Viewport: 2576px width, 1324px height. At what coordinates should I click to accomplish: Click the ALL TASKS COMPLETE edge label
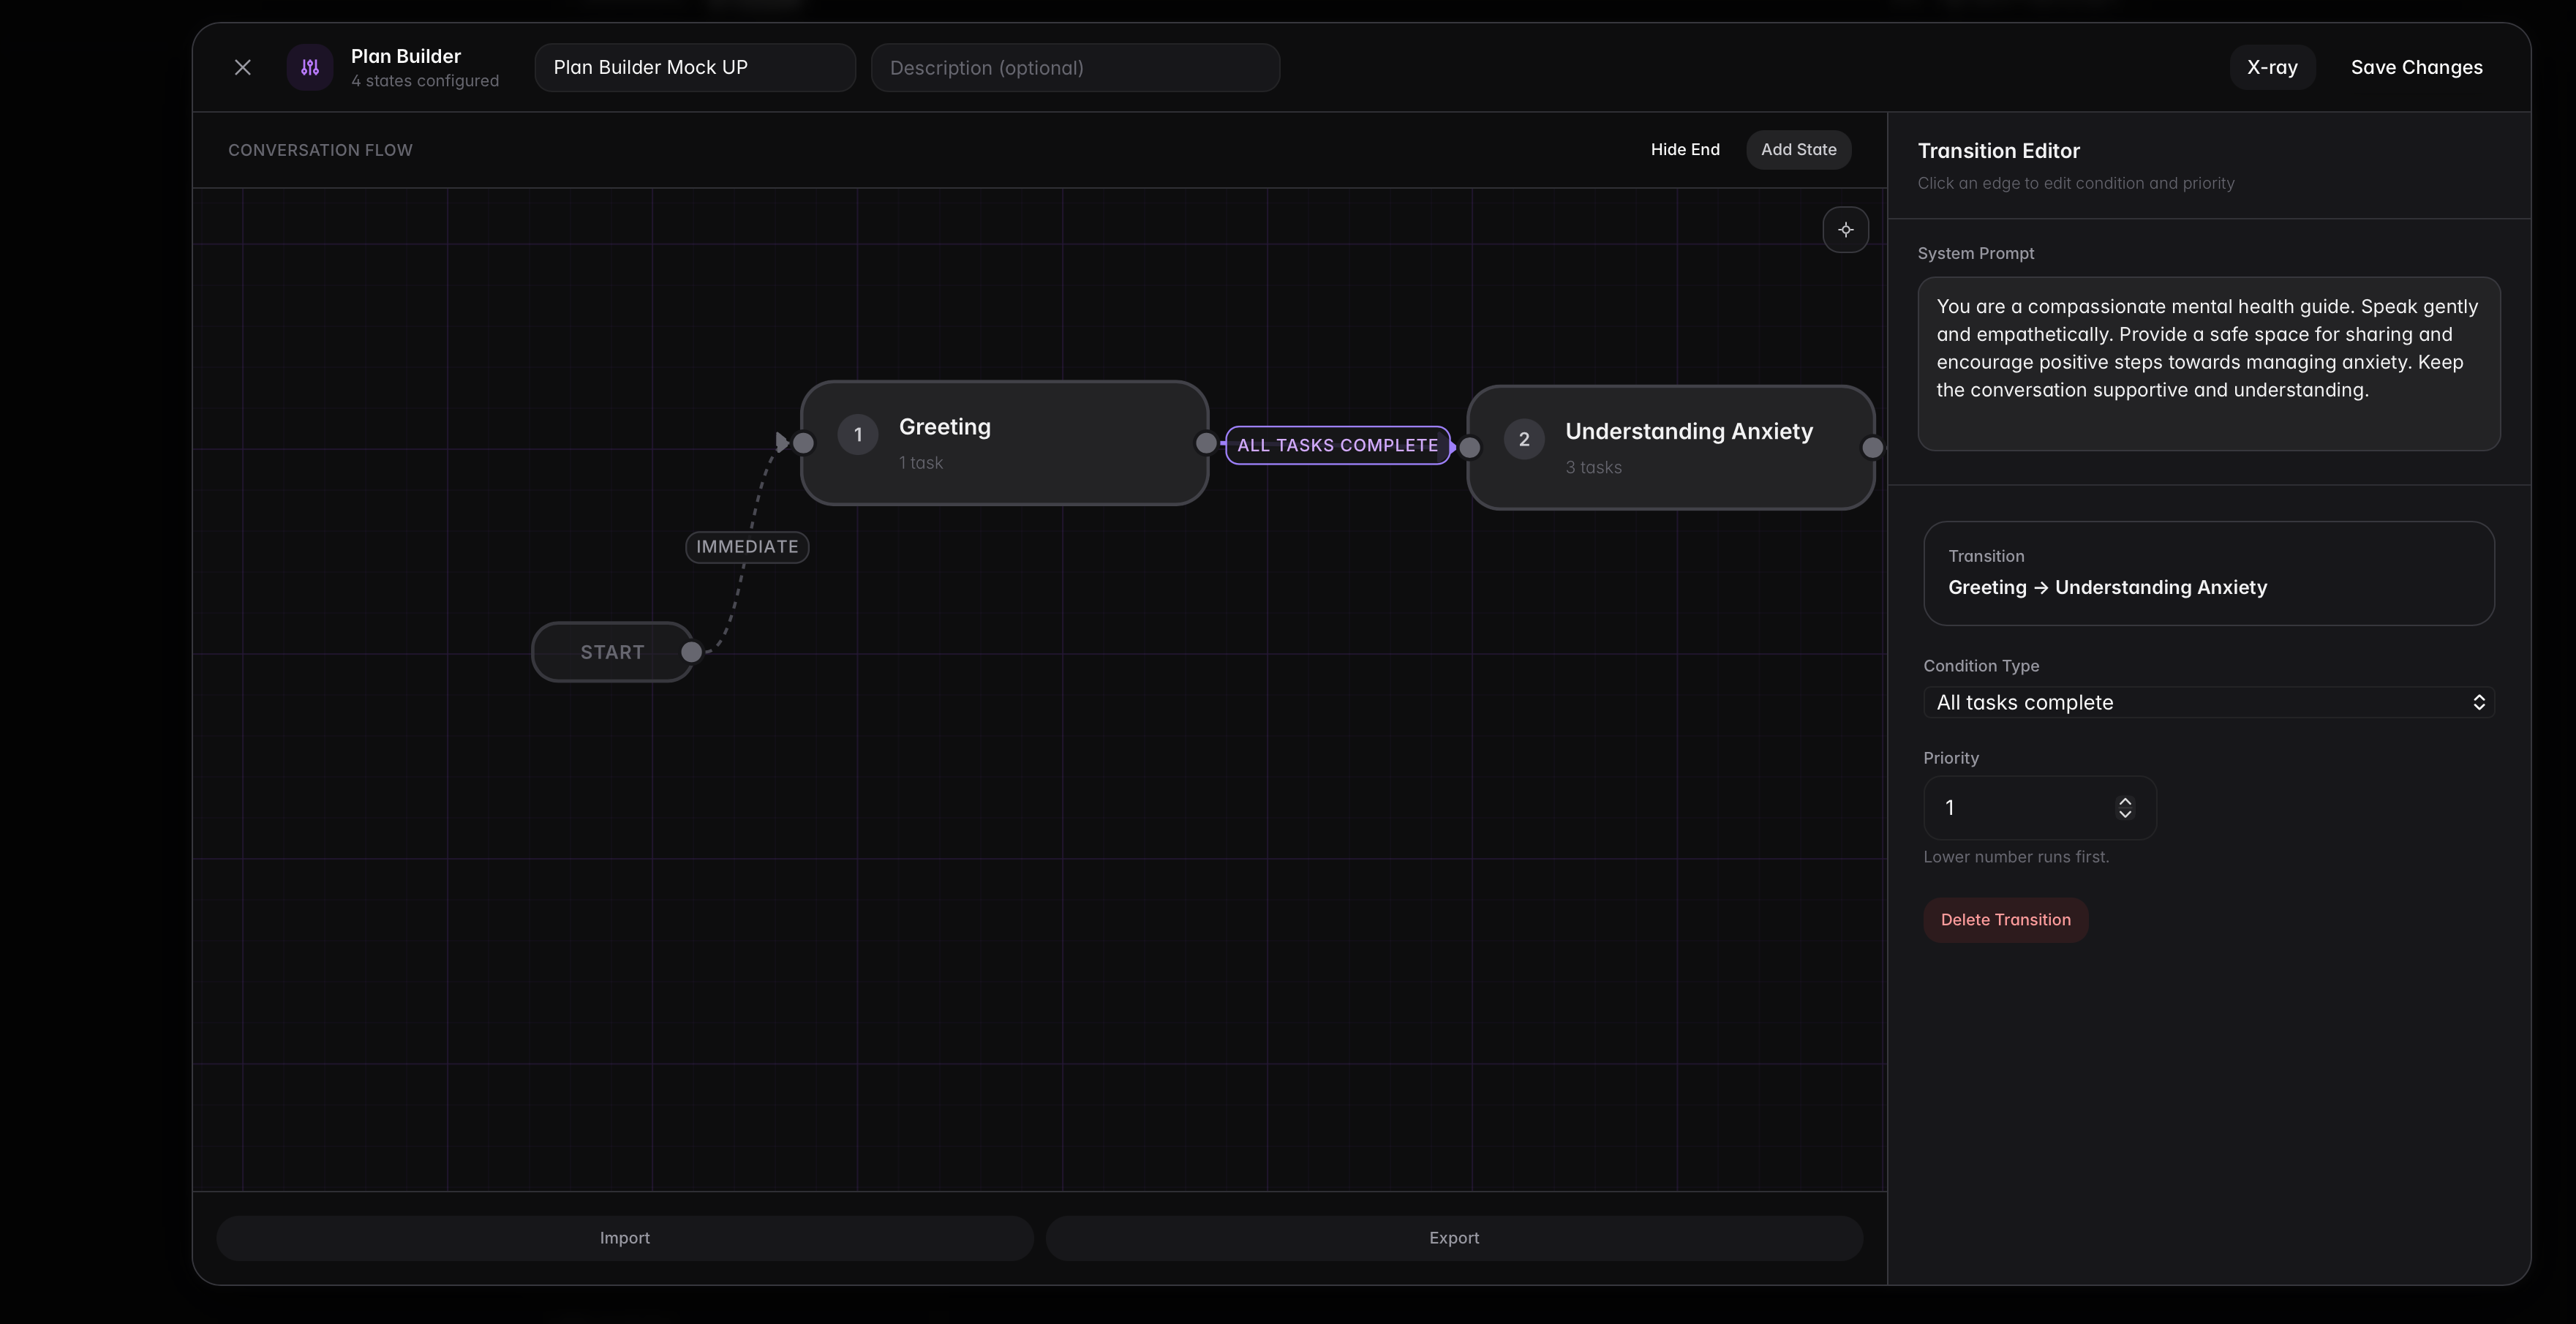1337,445
